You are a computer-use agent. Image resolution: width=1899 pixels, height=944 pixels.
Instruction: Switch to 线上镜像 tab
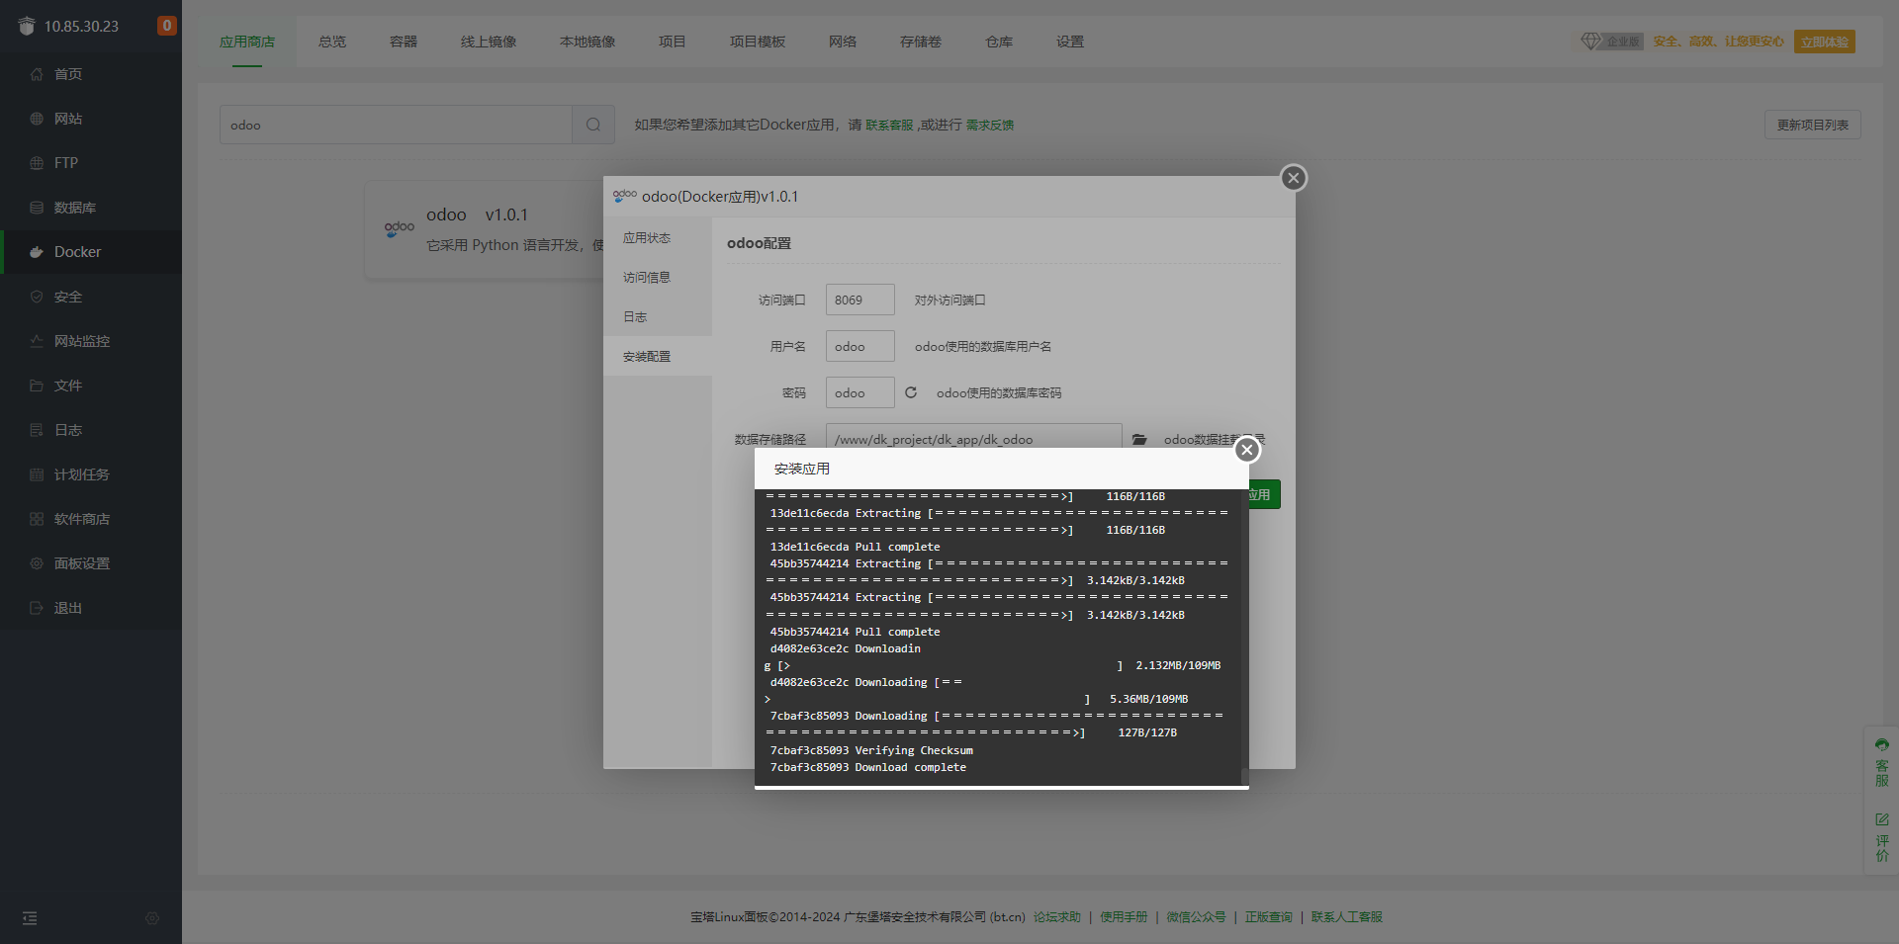pyautogui.click(x=489, y=42)
